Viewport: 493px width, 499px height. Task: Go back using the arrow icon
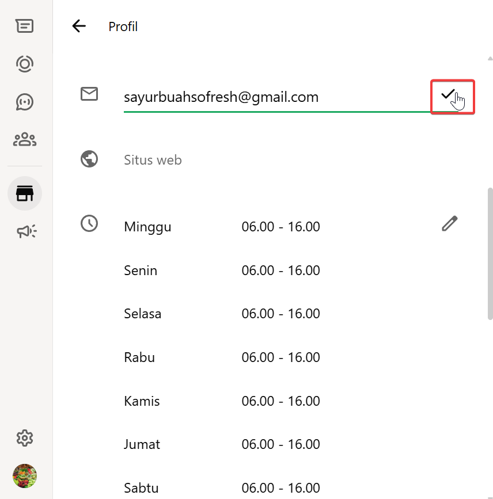[79, 26]
